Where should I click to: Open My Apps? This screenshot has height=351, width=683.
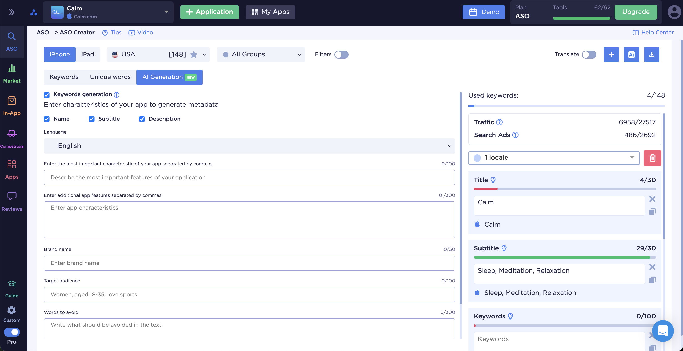pos(270,12)
